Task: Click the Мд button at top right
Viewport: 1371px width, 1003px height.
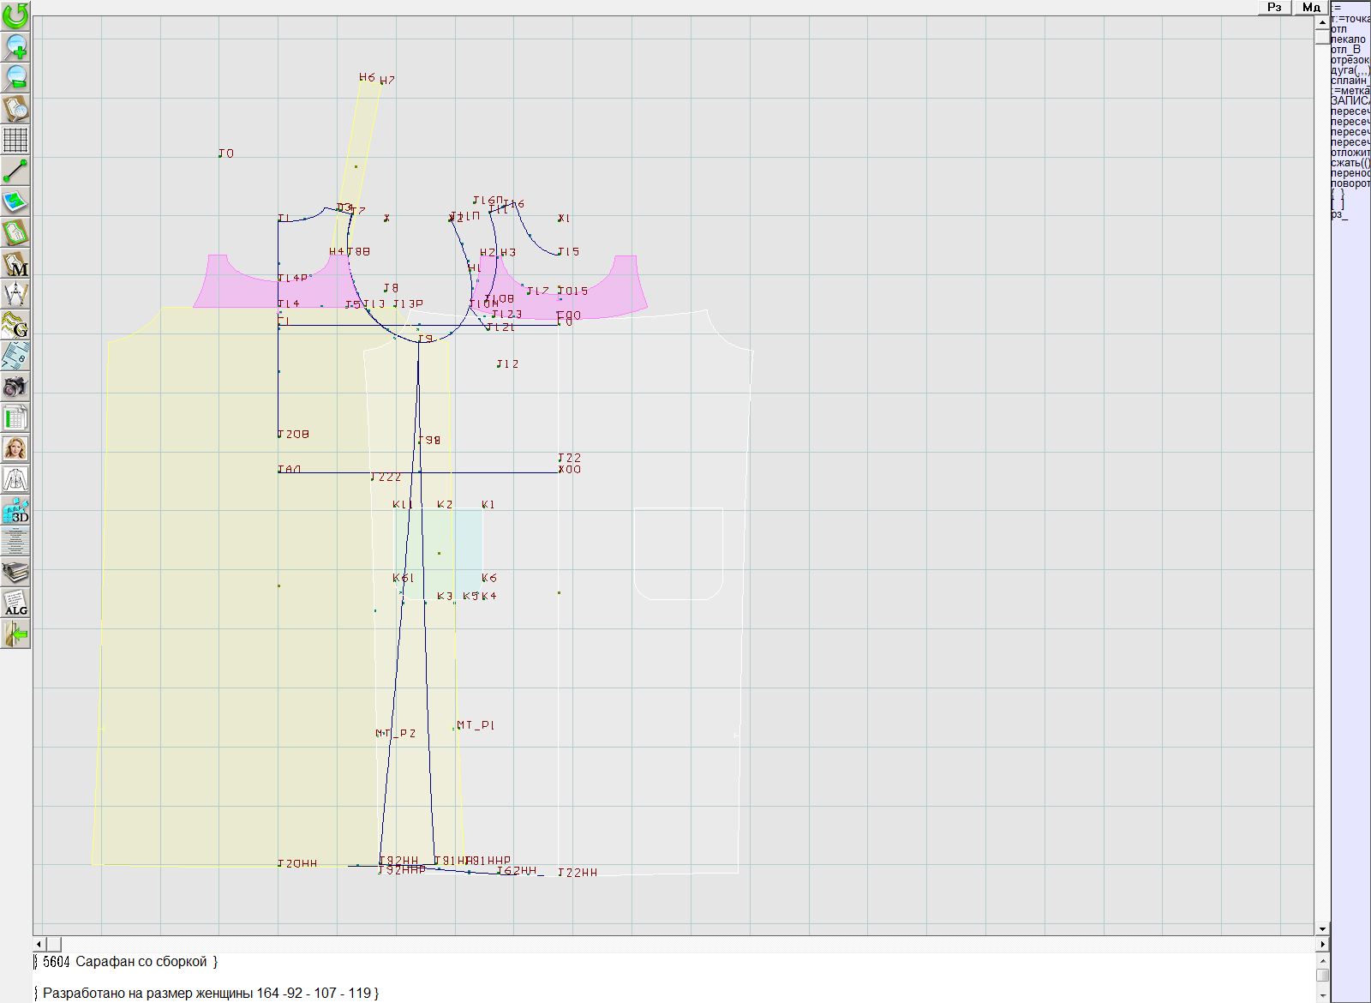Action: pyautogui.click(x=1310, y=8)
